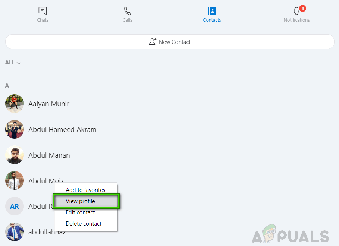Click the red notification badge
The image size is (339, 246).
pos(302,8)
